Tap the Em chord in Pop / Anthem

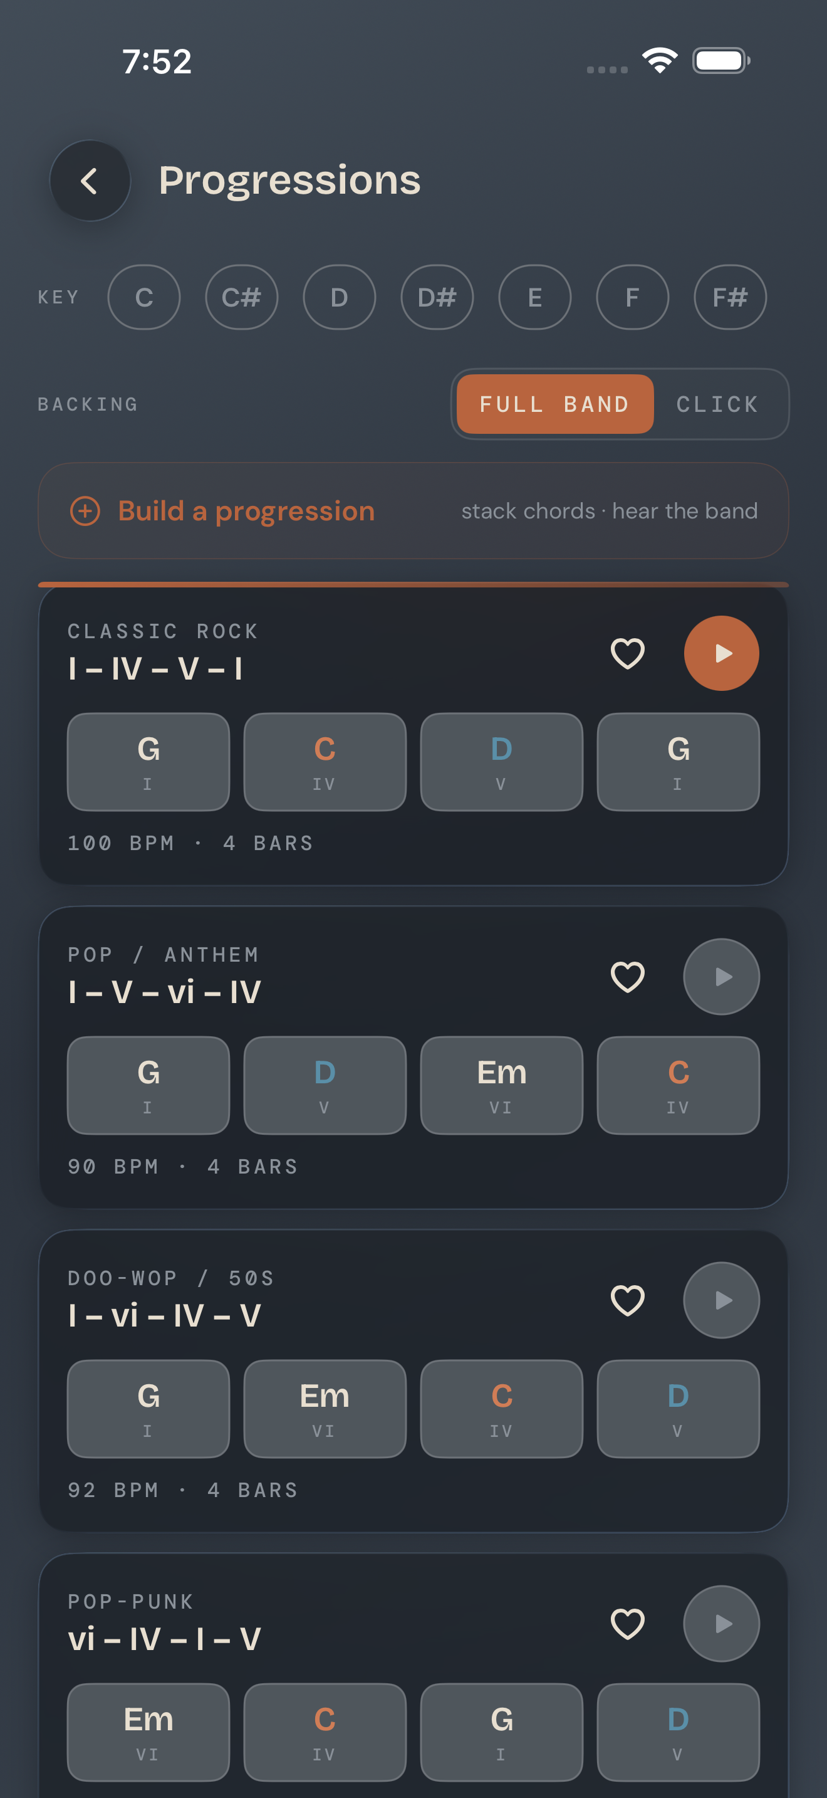[x=501, y=1085]
